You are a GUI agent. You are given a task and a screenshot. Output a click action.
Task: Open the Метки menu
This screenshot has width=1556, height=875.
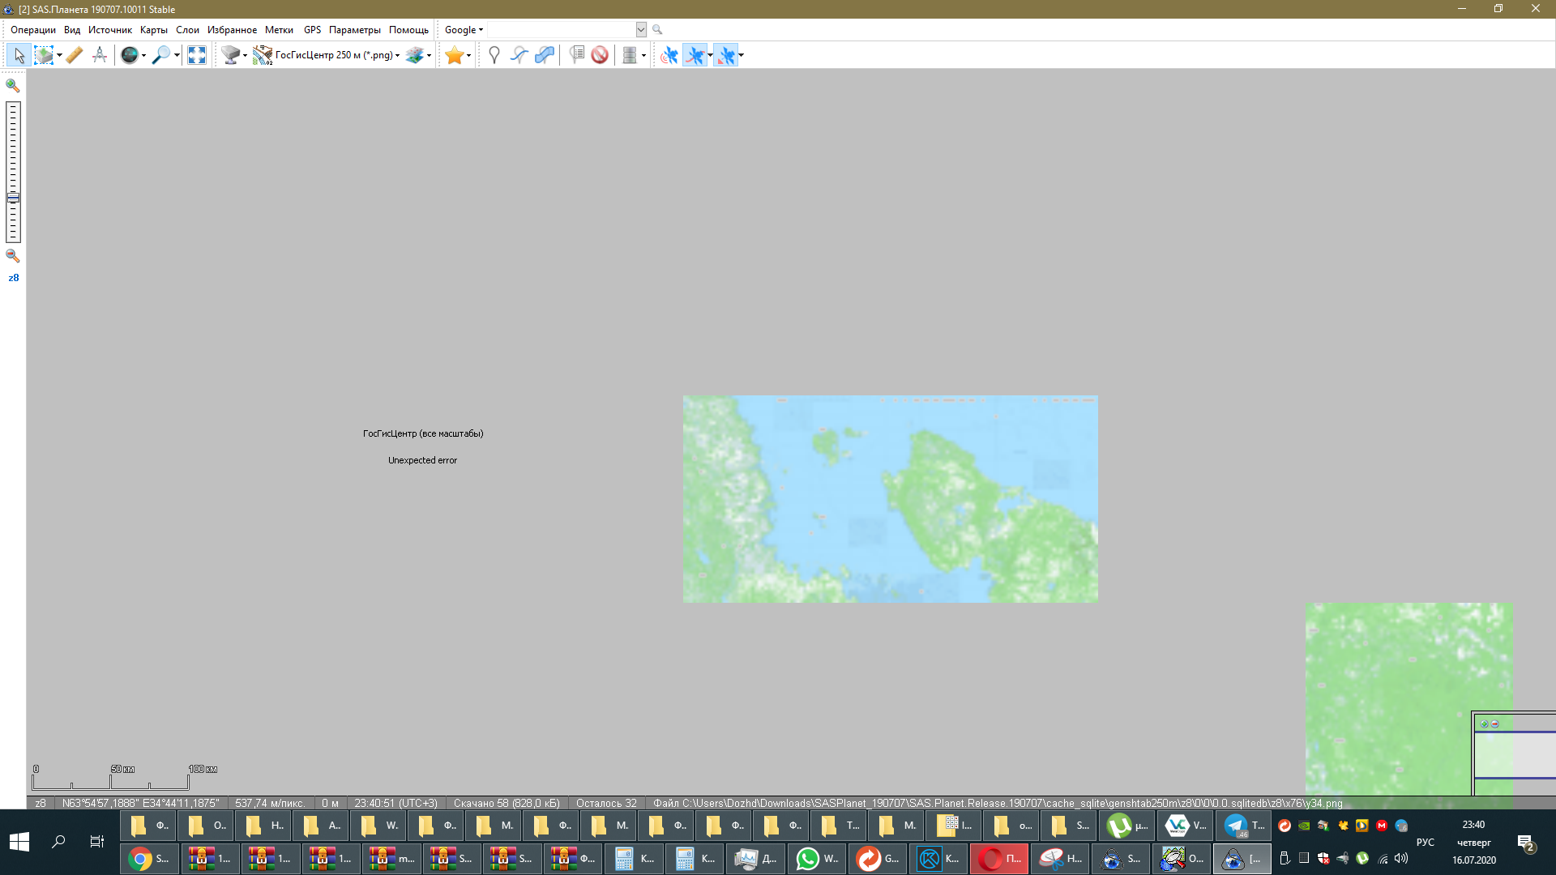279,30
